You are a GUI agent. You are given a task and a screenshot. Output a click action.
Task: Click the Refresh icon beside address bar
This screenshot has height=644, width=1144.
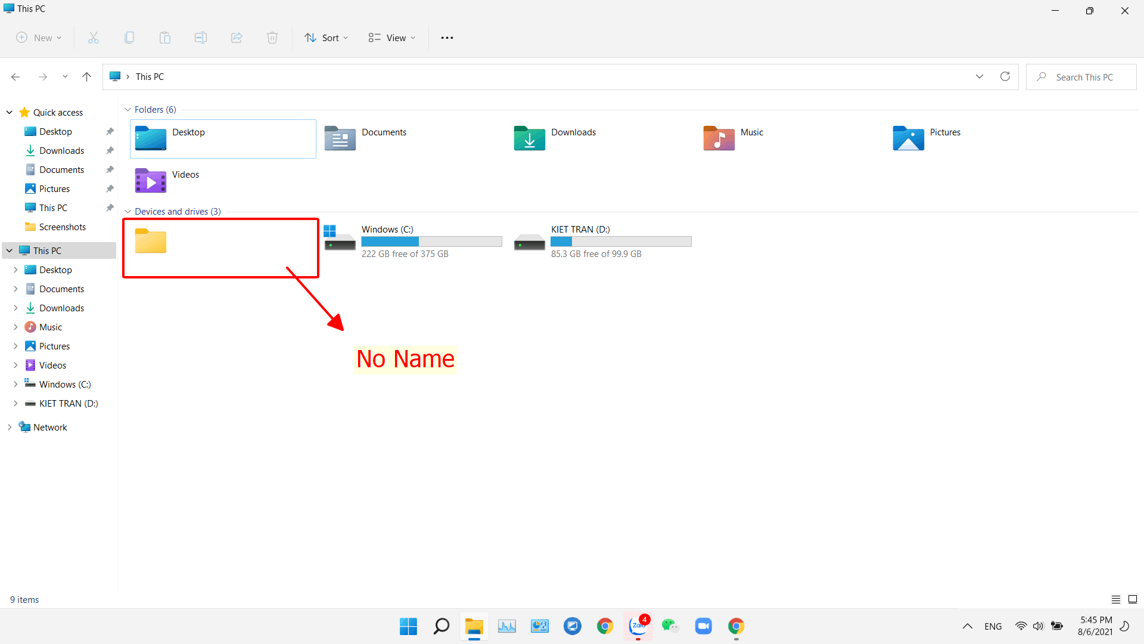coord(1005,76)
